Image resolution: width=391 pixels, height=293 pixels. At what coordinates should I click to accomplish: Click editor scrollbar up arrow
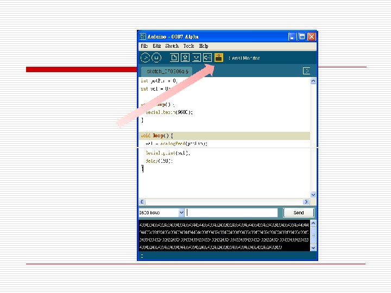point(313,81)
